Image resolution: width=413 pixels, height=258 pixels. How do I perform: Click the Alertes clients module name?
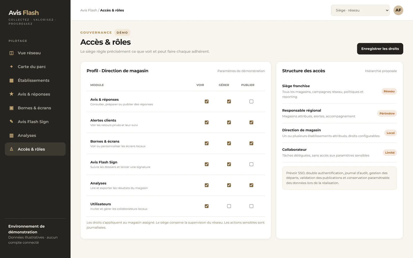(x=103, y=120)
